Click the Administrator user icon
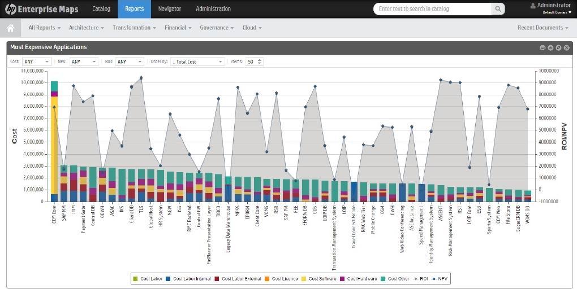 [533, 6]
